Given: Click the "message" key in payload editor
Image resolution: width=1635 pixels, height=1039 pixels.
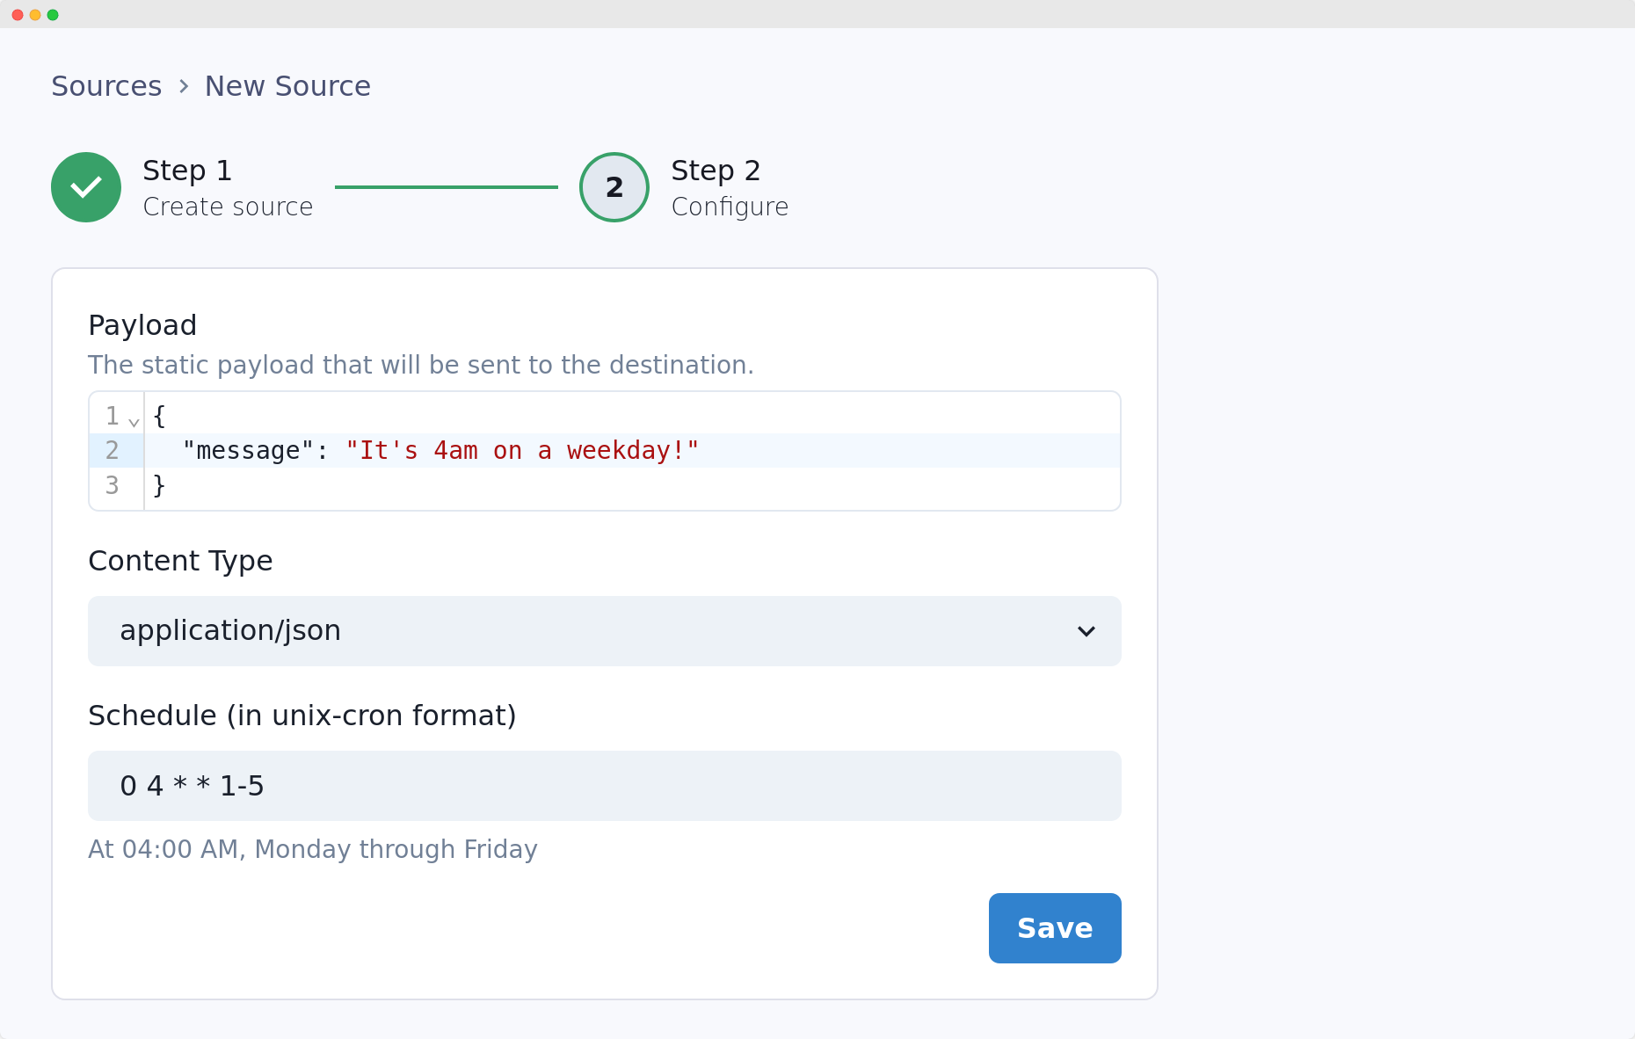Looking at the screenshot, I should (248, 451).
